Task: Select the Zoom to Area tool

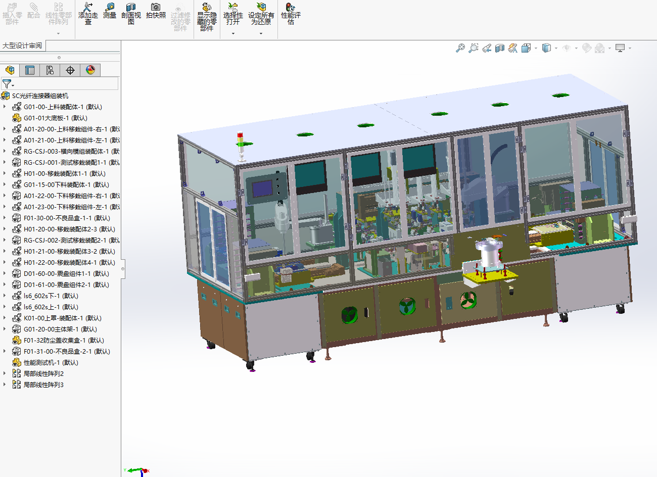Action: pos(473,48)
